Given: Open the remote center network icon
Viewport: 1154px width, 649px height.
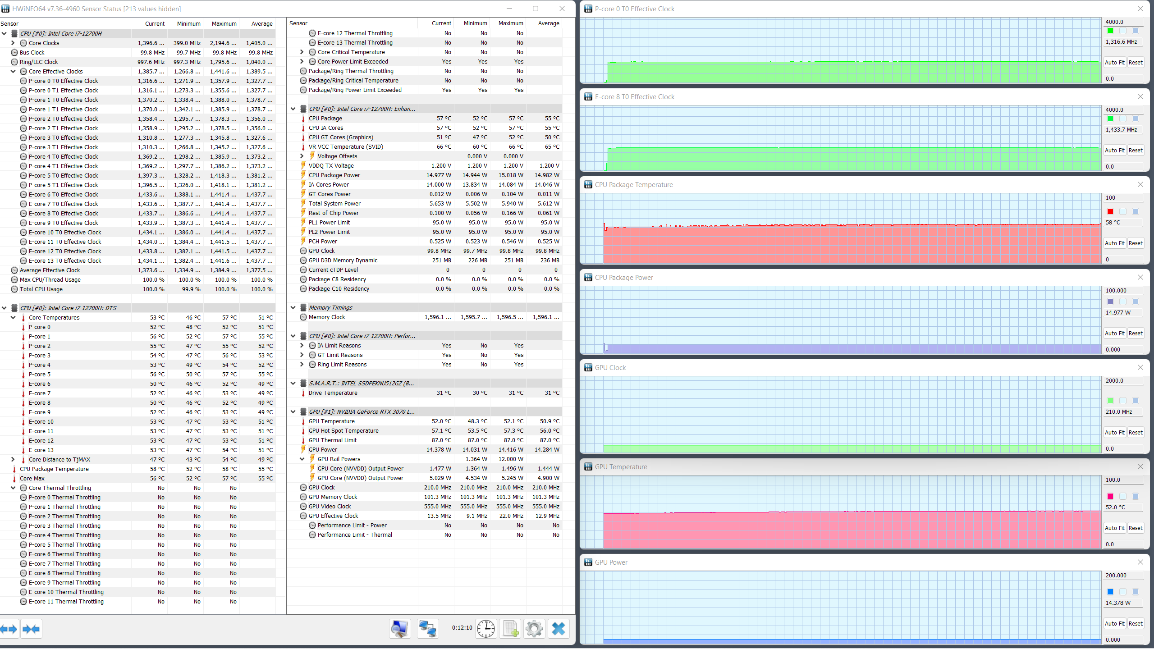Looking at the screenshot, I should click(x=427, y=628).
